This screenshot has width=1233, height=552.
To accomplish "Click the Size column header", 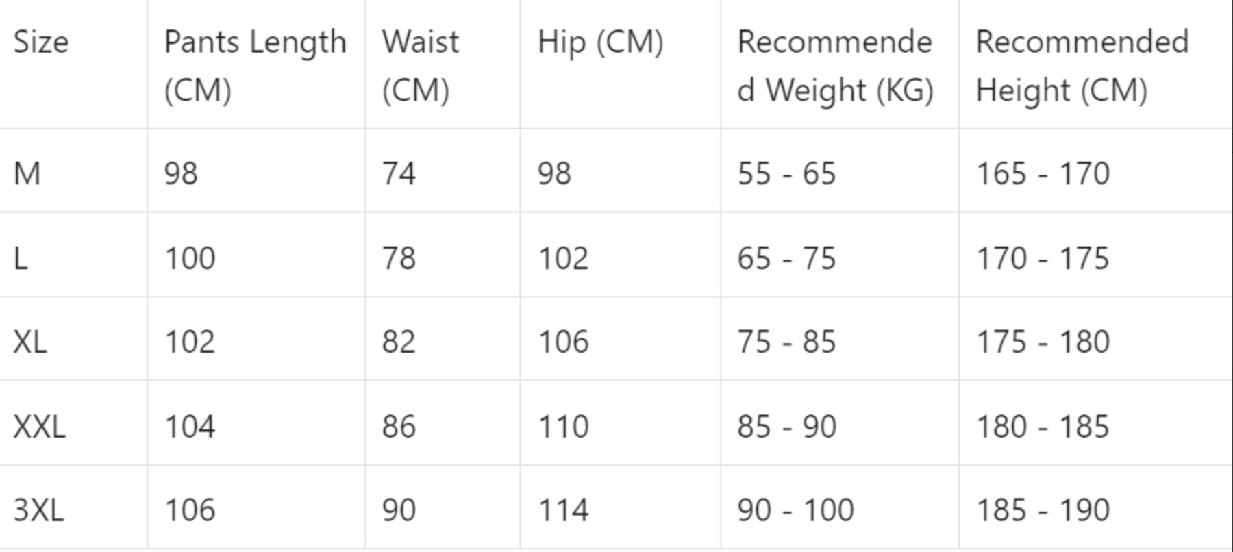I will pos(41,42).
